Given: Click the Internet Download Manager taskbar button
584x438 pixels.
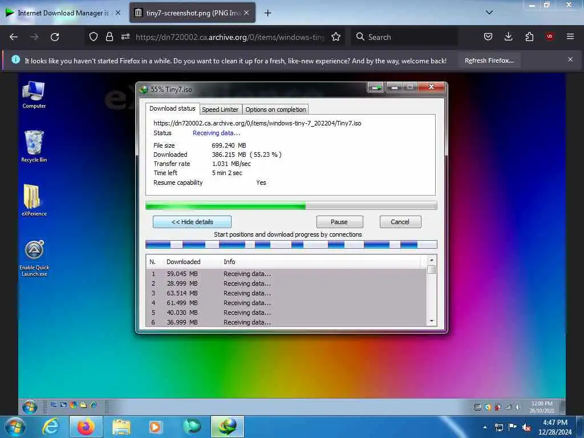Looking at the screenshot, I should click(x=228, y=427).
